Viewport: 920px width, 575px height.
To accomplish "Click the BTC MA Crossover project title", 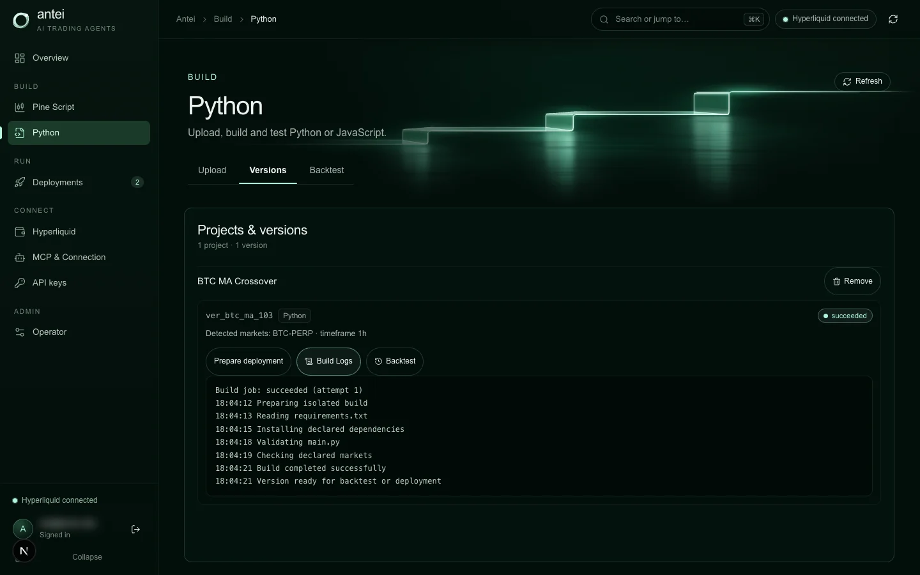I will click(x=237, y=281).
